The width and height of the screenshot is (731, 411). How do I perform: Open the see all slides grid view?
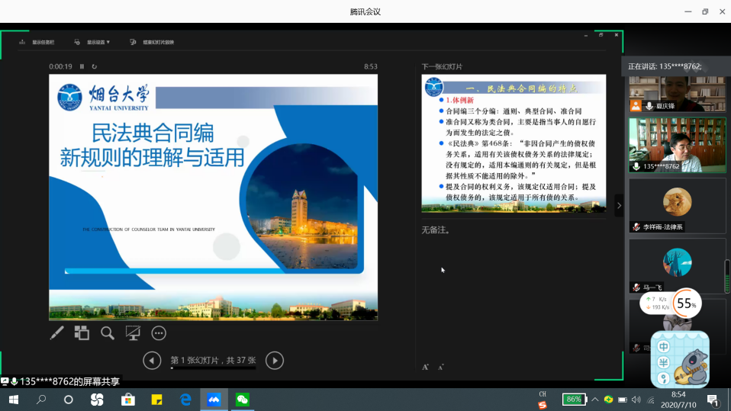82,333
